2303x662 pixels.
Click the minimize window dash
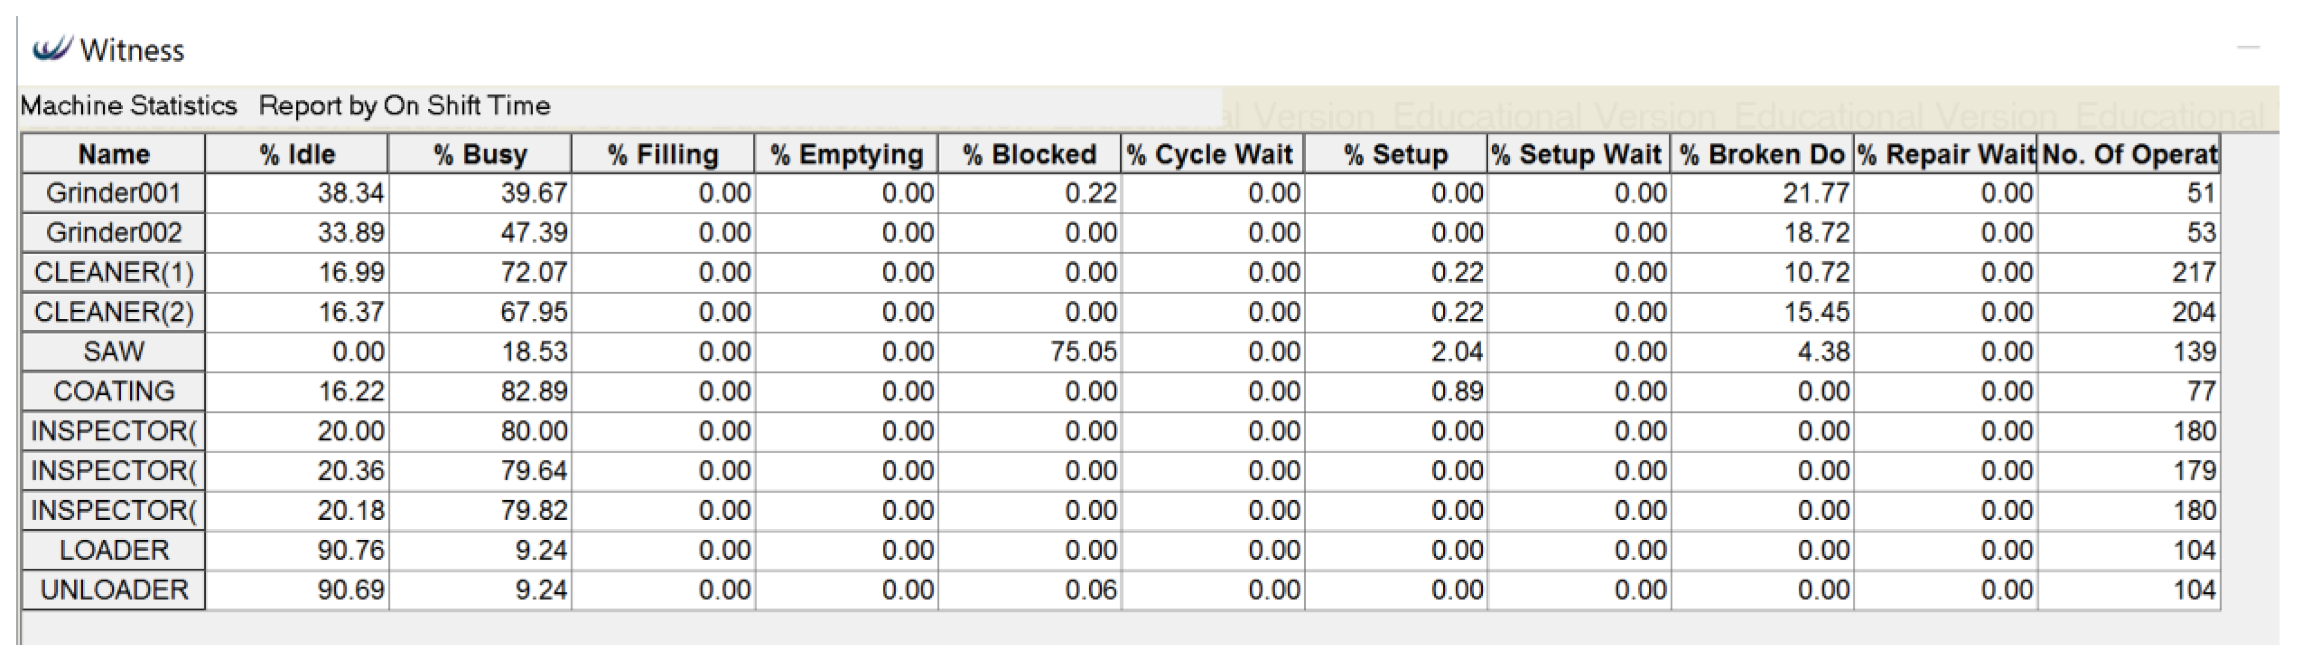2248,48
